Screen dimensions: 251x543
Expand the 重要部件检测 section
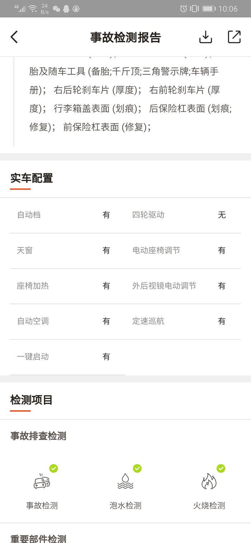38,538
